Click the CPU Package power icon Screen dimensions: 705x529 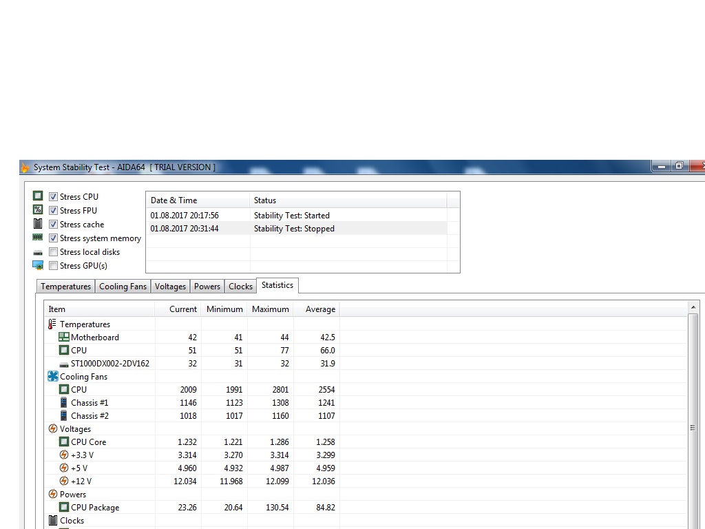[64, 508]
